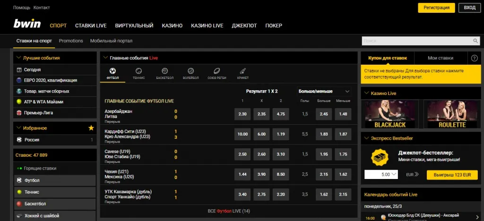Open the КАЗИНО LIVE menu

207,25
